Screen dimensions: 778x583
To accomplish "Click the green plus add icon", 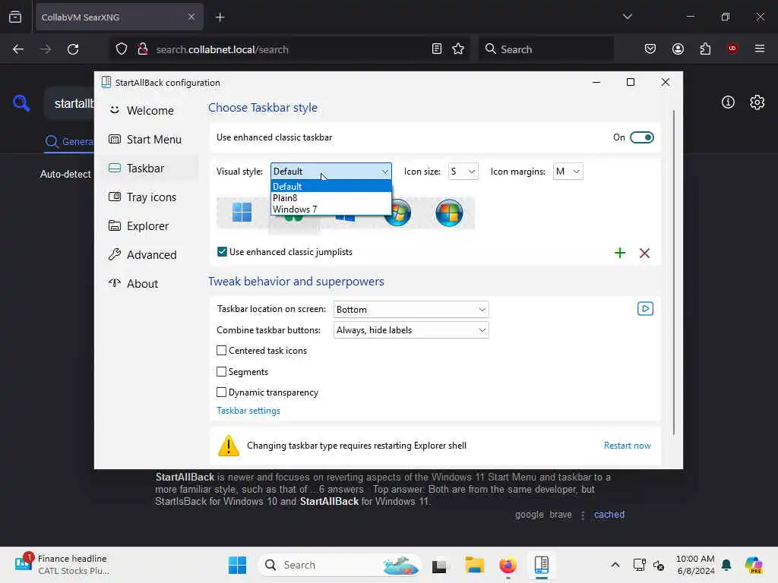I will [620, 253].
